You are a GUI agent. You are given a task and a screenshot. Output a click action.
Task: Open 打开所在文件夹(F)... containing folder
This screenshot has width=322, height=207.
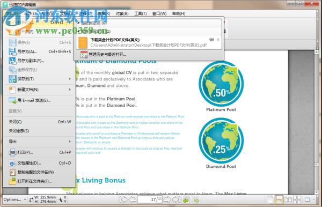point(40,181)
